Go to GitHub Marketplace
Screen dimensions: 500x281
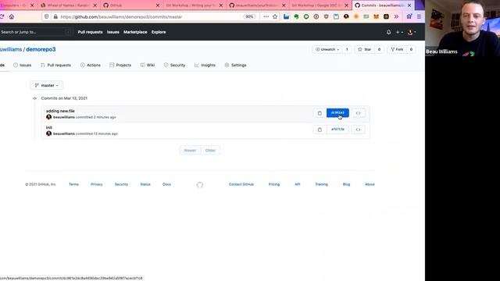(x=135, y=32)
